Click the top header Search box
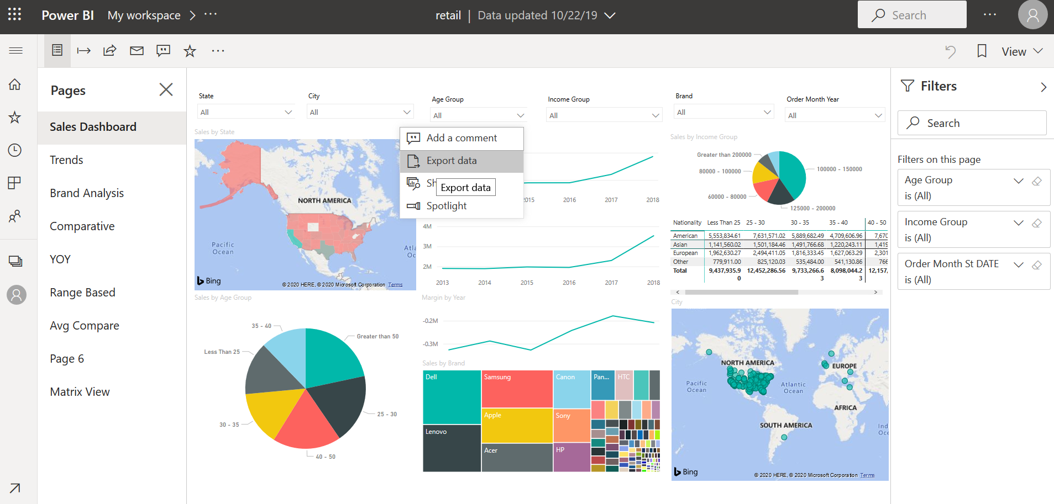 tap(912, 15)
